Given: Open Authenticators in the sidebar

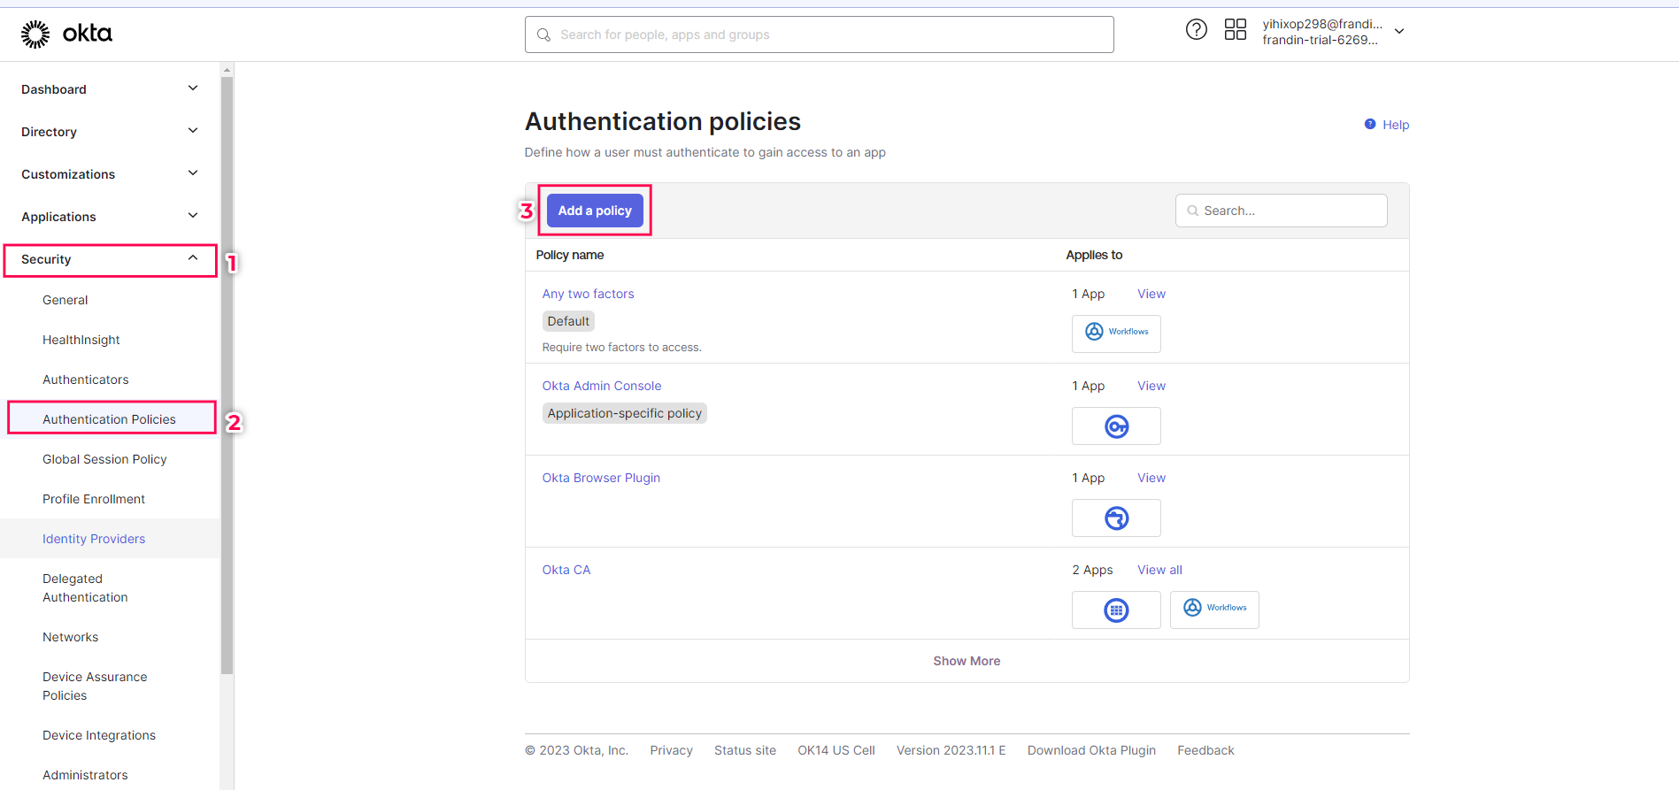Looking at the screenshot, I should point(85,380).
